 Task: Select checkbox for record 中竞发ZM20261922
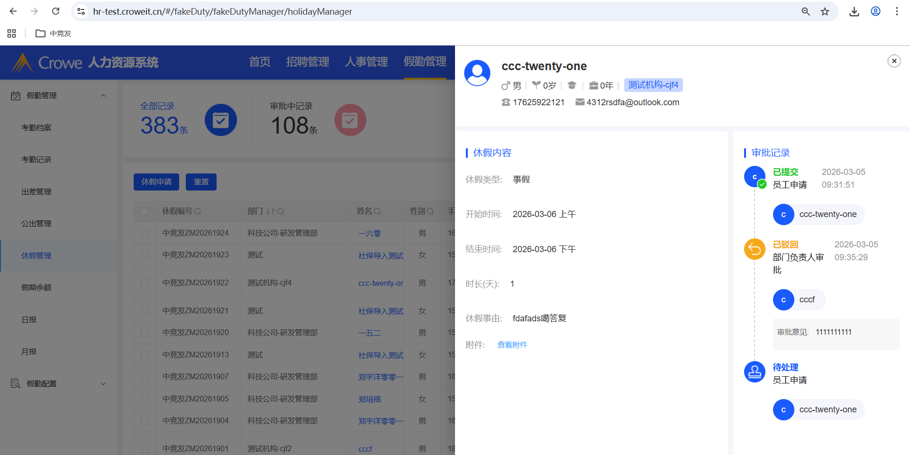pos(145,283)
